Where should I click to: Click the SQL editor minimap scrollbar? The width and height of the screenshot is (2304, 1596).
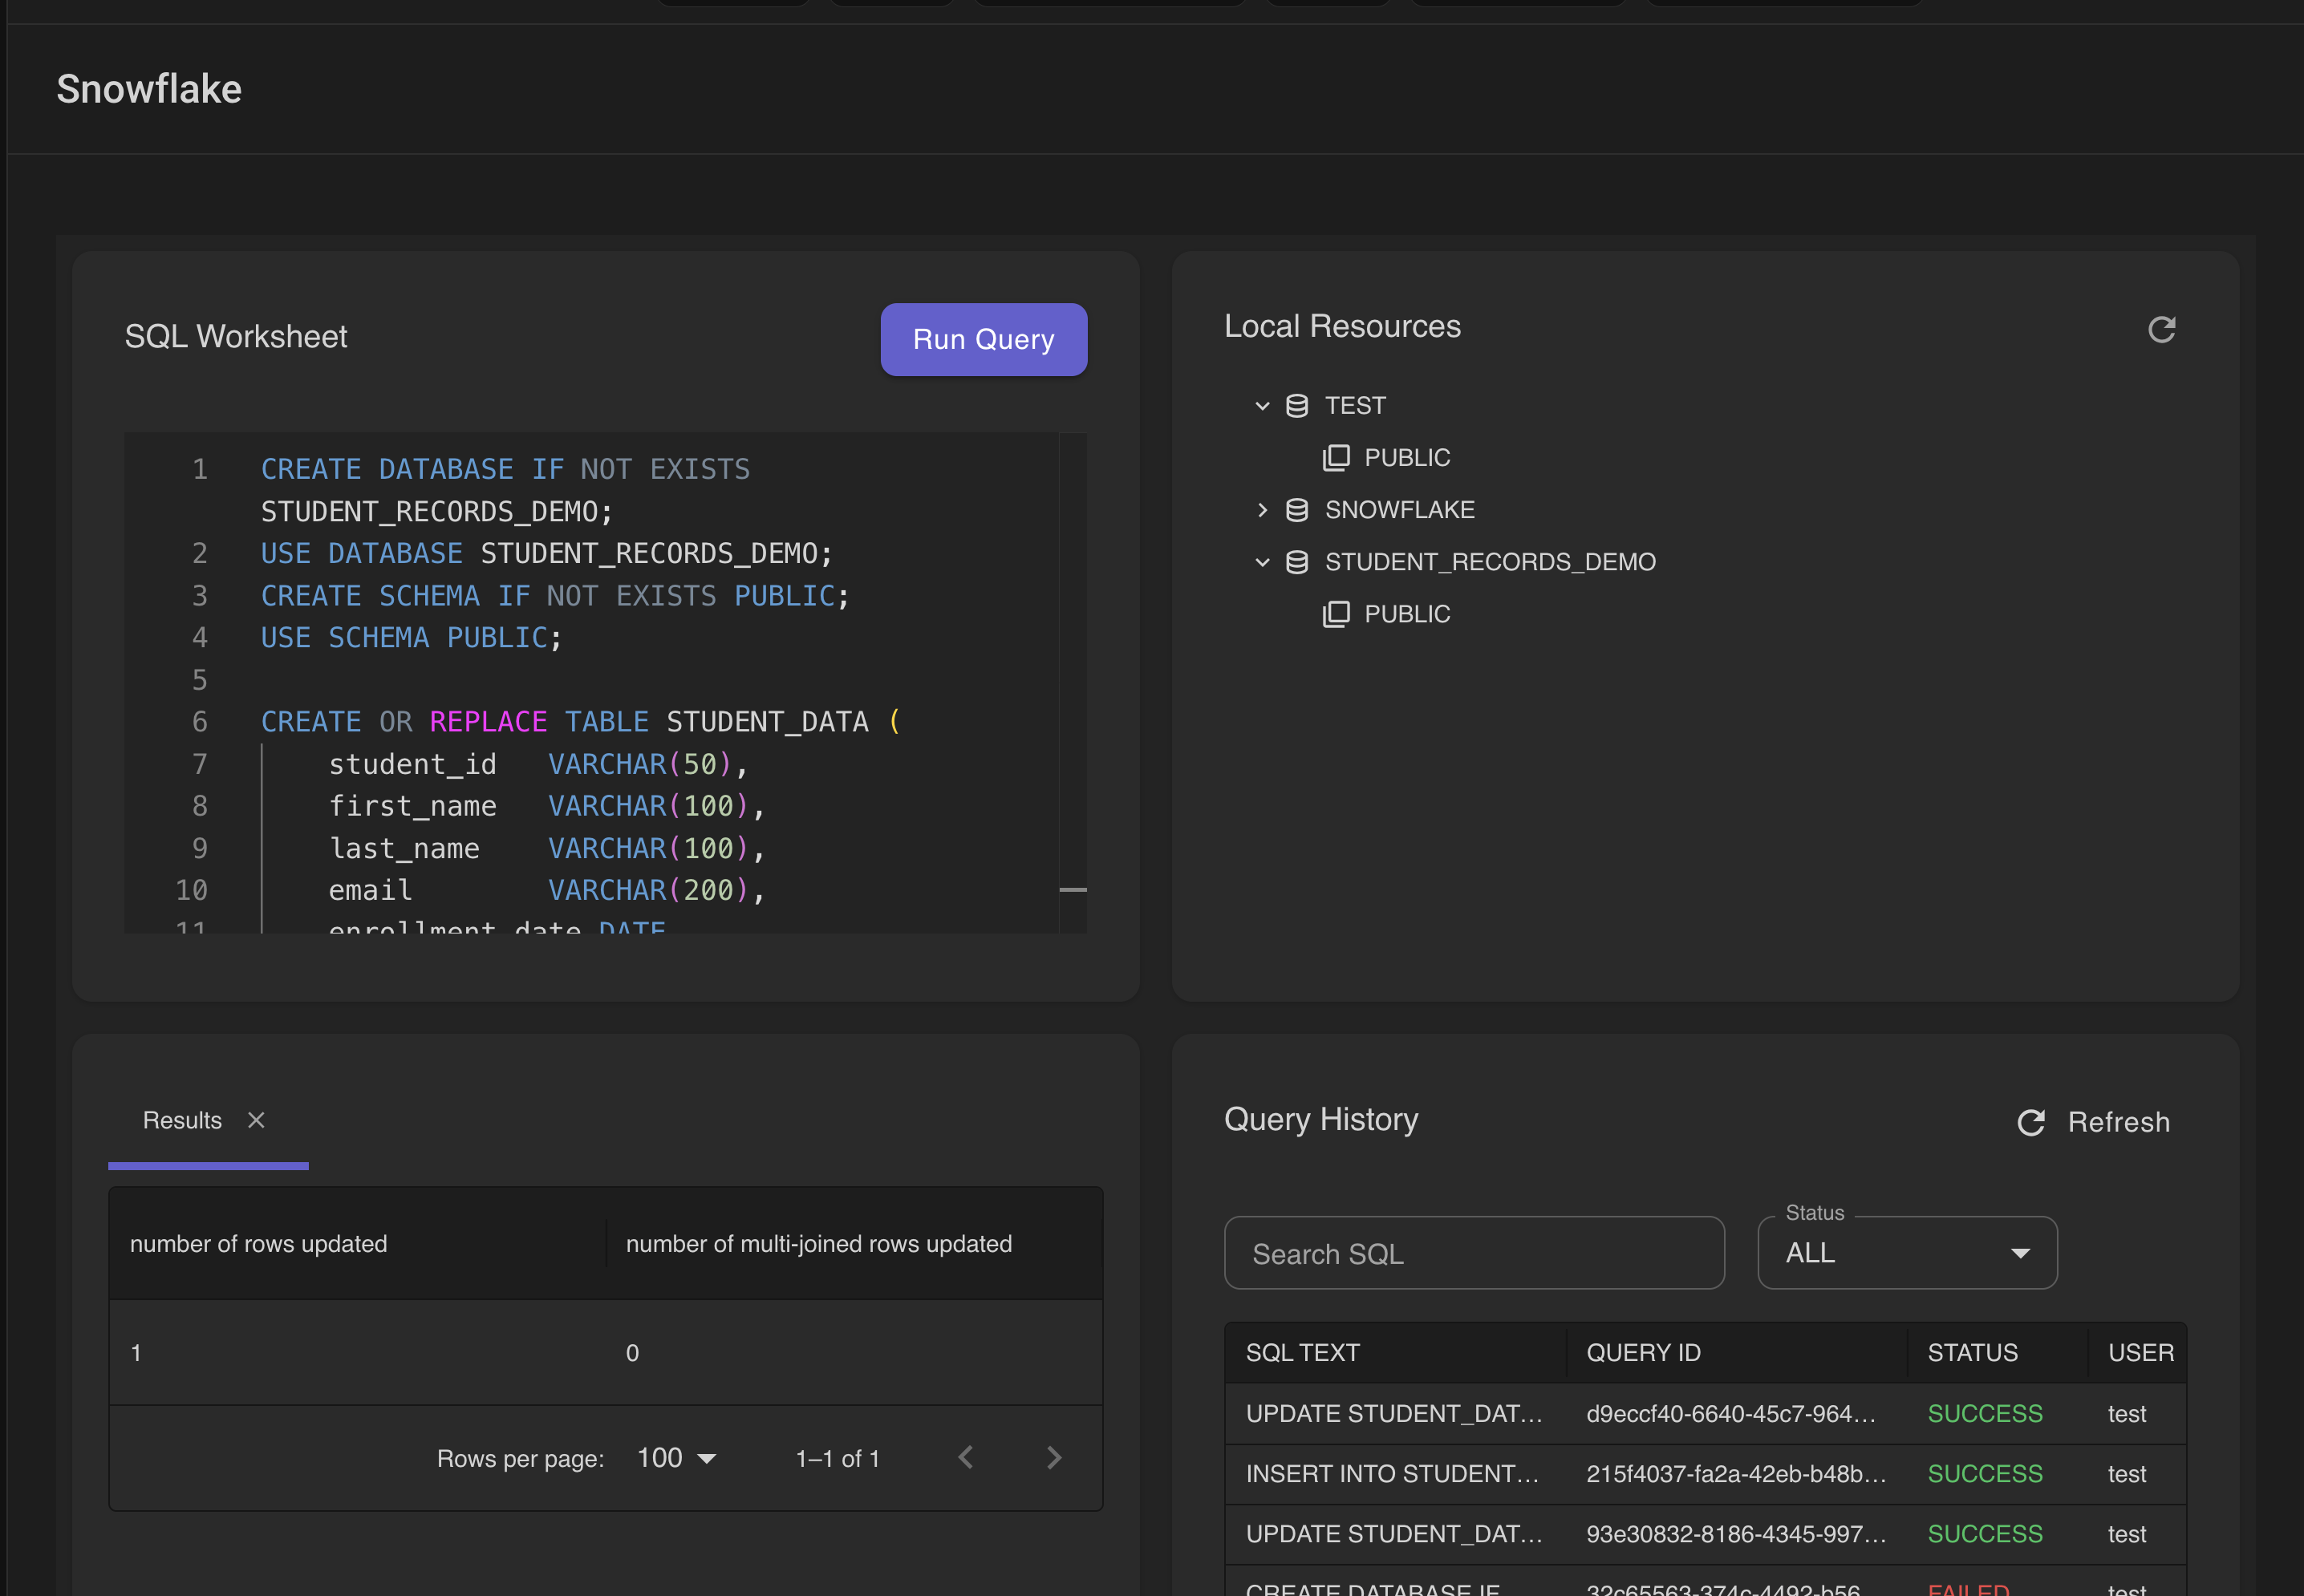pyautogui.click(x=1072, y=683)
